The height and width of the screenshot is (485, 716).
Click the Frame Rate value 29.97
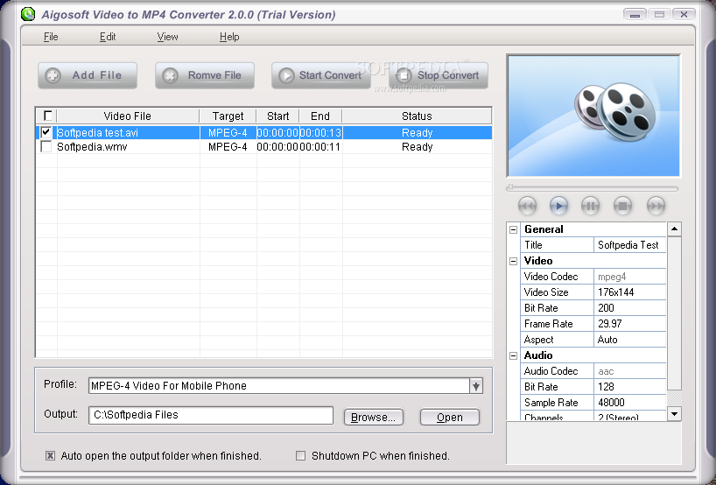point(629,324)
